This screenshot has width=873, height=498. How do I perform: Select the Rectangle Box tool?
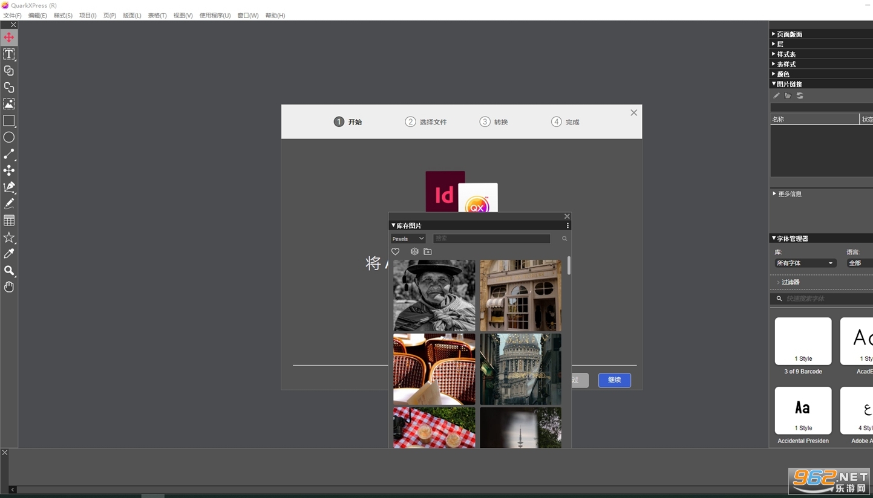tap(9, 121)
